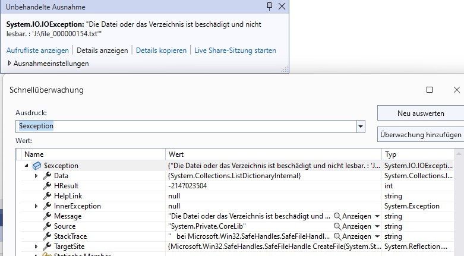This screenshot has width=464, height=256.
Task: Expand Ausnahmeeinstellungen section
Action: pyautogui.click(x=10, y=63)
